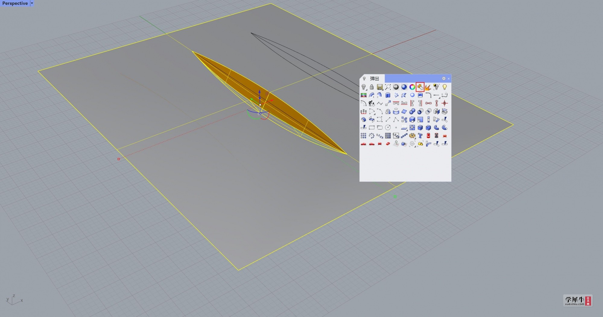Click the Show objects yellow light bulb
Image resolution: width=603 pixels, height=317 pixels.
444,87
